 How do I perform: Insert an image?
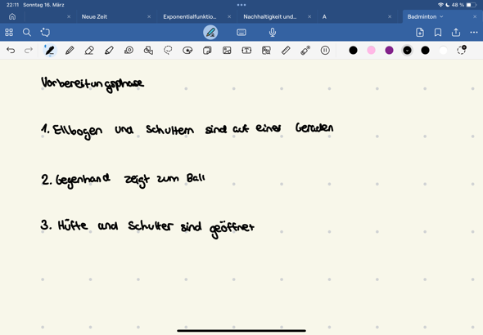[x=227, y=51]
